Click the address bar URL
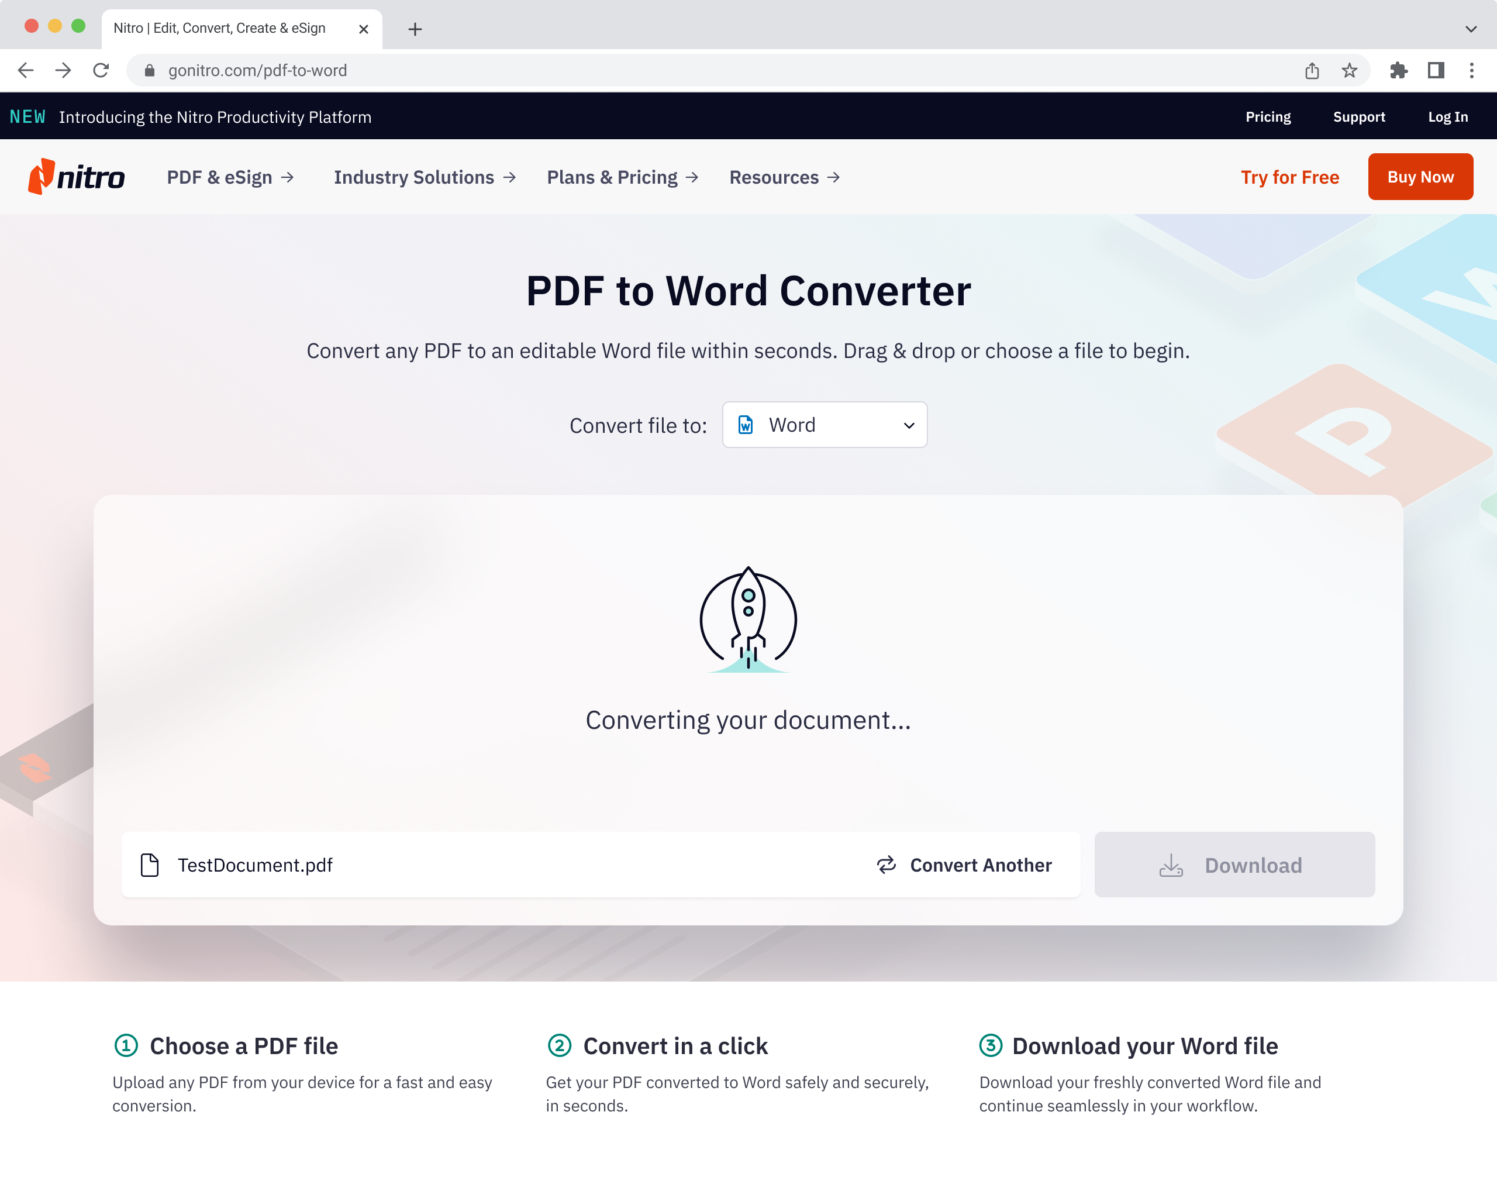The image size is (1497, 1198). [258, 70]
